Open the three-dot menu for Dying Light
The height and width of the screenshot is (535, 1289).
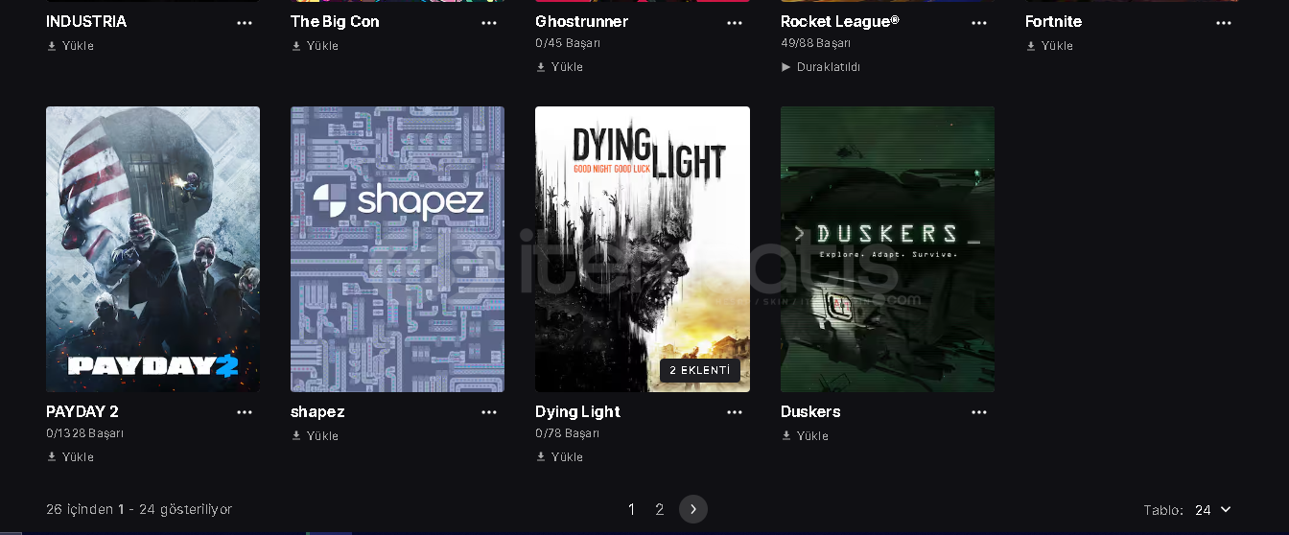click(735, 412)
